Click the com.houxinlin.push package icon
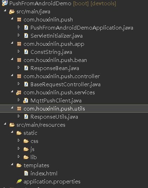This screenshot has width=148, height=188. (19, 20)
